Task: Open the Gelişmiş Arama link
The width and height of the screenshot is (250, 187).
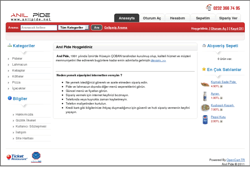Action: (x=116, y=27)
